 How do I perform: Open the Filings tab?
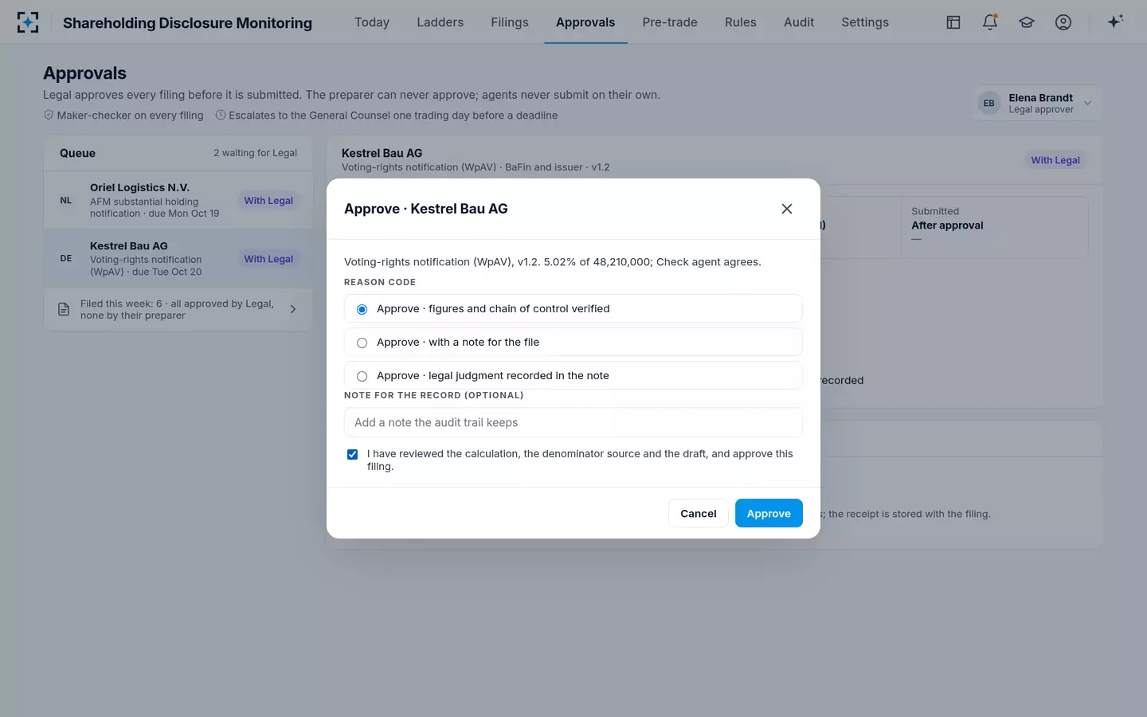[510, 22]
